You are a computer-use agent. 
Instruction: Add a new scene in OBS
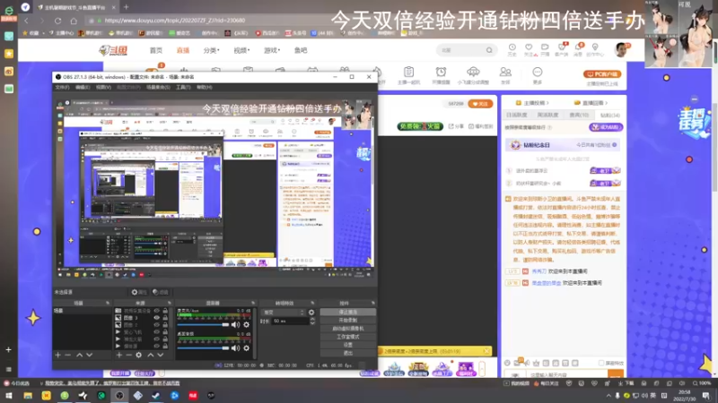click(57, 355)
